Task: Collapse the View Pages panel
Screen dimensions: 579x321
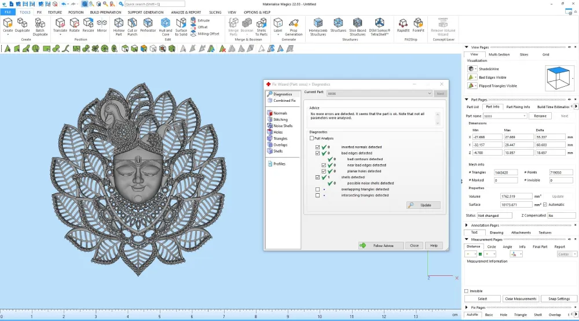Action: point(466,47)
